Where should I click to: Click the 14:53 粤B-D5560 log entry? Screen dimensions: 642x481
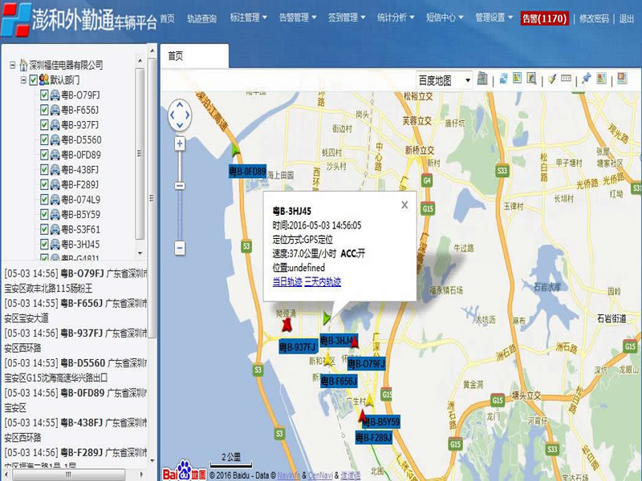75,370
